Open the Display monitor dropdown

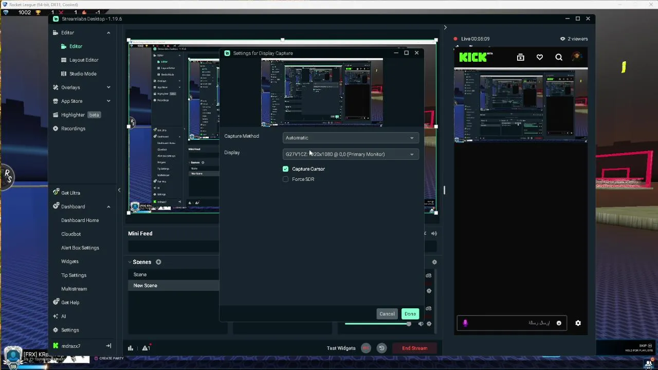(350, 154)
